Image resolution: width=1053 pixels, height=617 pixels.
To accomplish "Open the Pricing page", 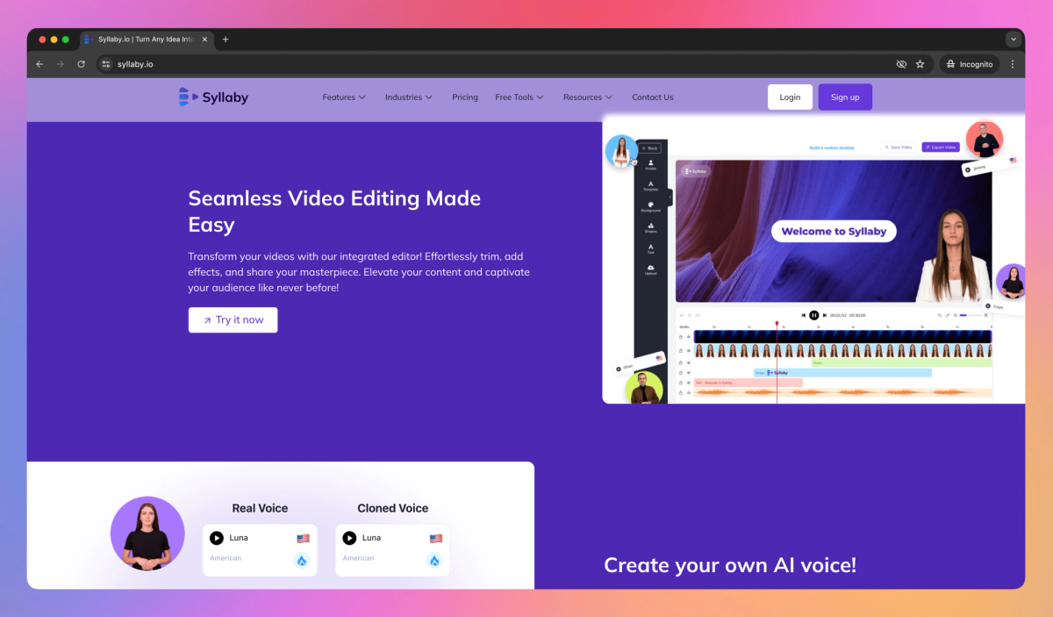I will point(465,97).
